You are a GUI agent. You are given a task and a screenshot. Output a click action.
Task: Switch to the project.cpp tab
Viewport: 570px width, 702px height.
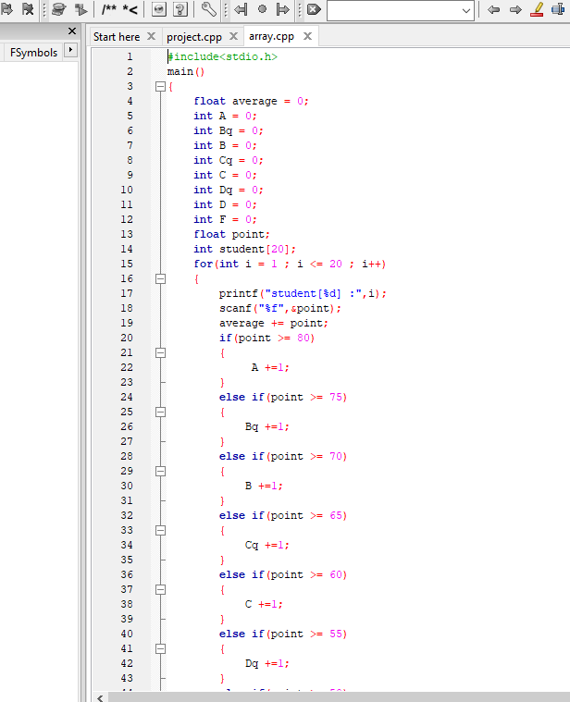(193, 37)
